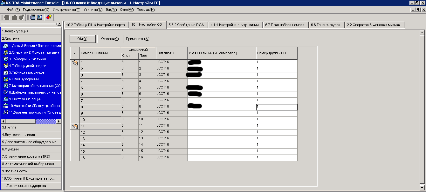Expand 10.CO линии & Входящие вызовы section
Screen dimensions: 426x192
[x=31, y=178]
